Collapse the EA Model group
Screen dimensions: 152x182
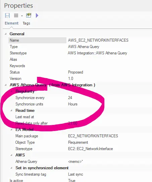pos(11,129)
